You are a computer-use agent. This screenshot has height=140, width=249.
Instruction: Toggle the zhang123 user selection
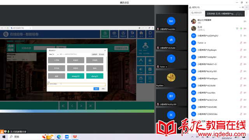tap(75, 76)
